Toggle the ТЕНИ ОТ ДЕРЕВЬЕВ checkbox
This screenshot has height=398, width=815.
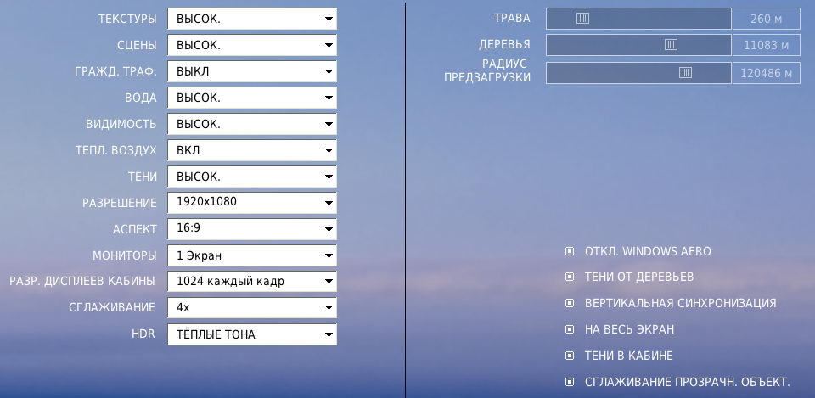570,277
